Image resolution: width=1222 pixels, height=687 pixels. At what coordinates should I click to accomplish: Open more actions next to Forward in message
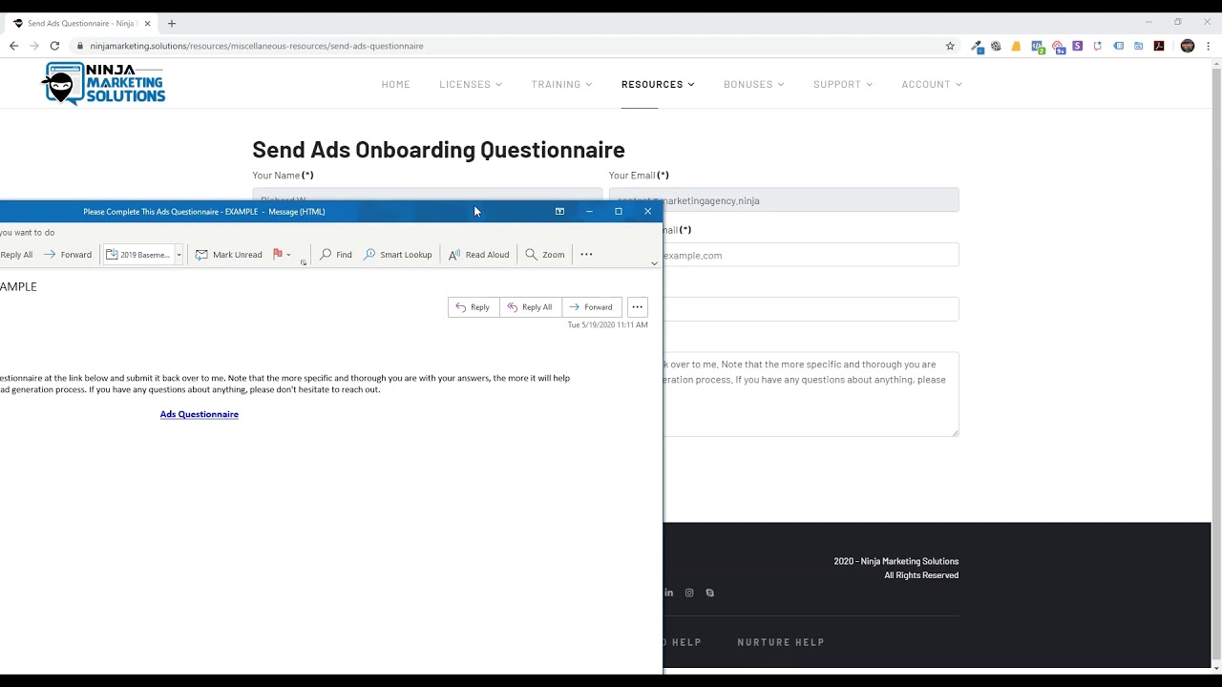click(637, 307)
